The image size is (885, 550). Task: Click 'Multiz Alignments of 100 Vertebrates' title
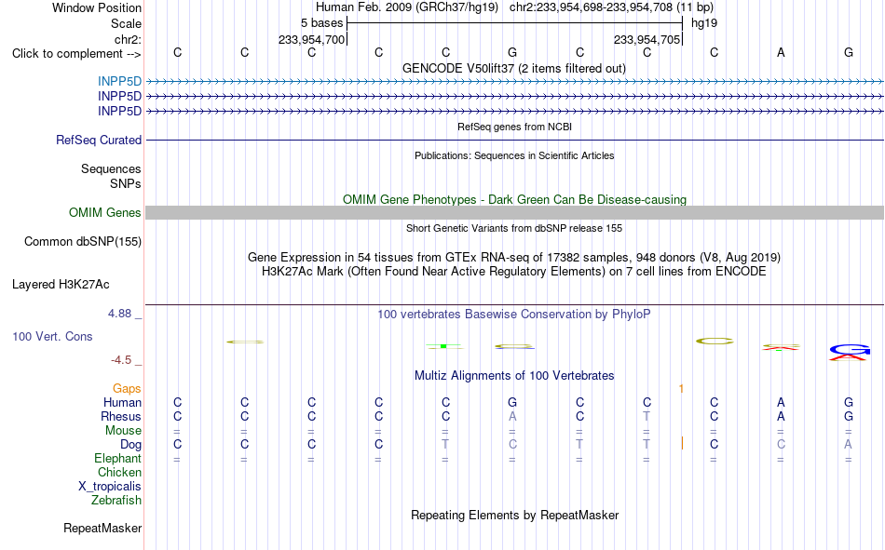pyautogui.click(x=514, y=376)
